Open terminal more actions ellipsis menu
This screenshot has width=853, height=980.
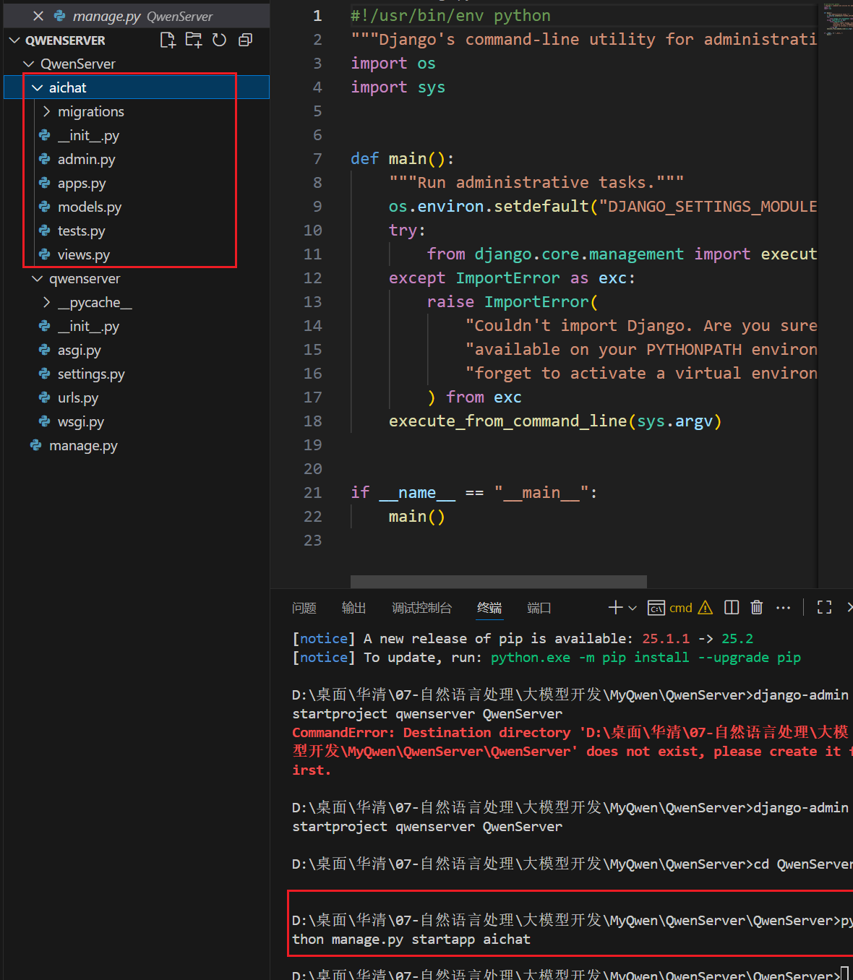tap(783, 608)
